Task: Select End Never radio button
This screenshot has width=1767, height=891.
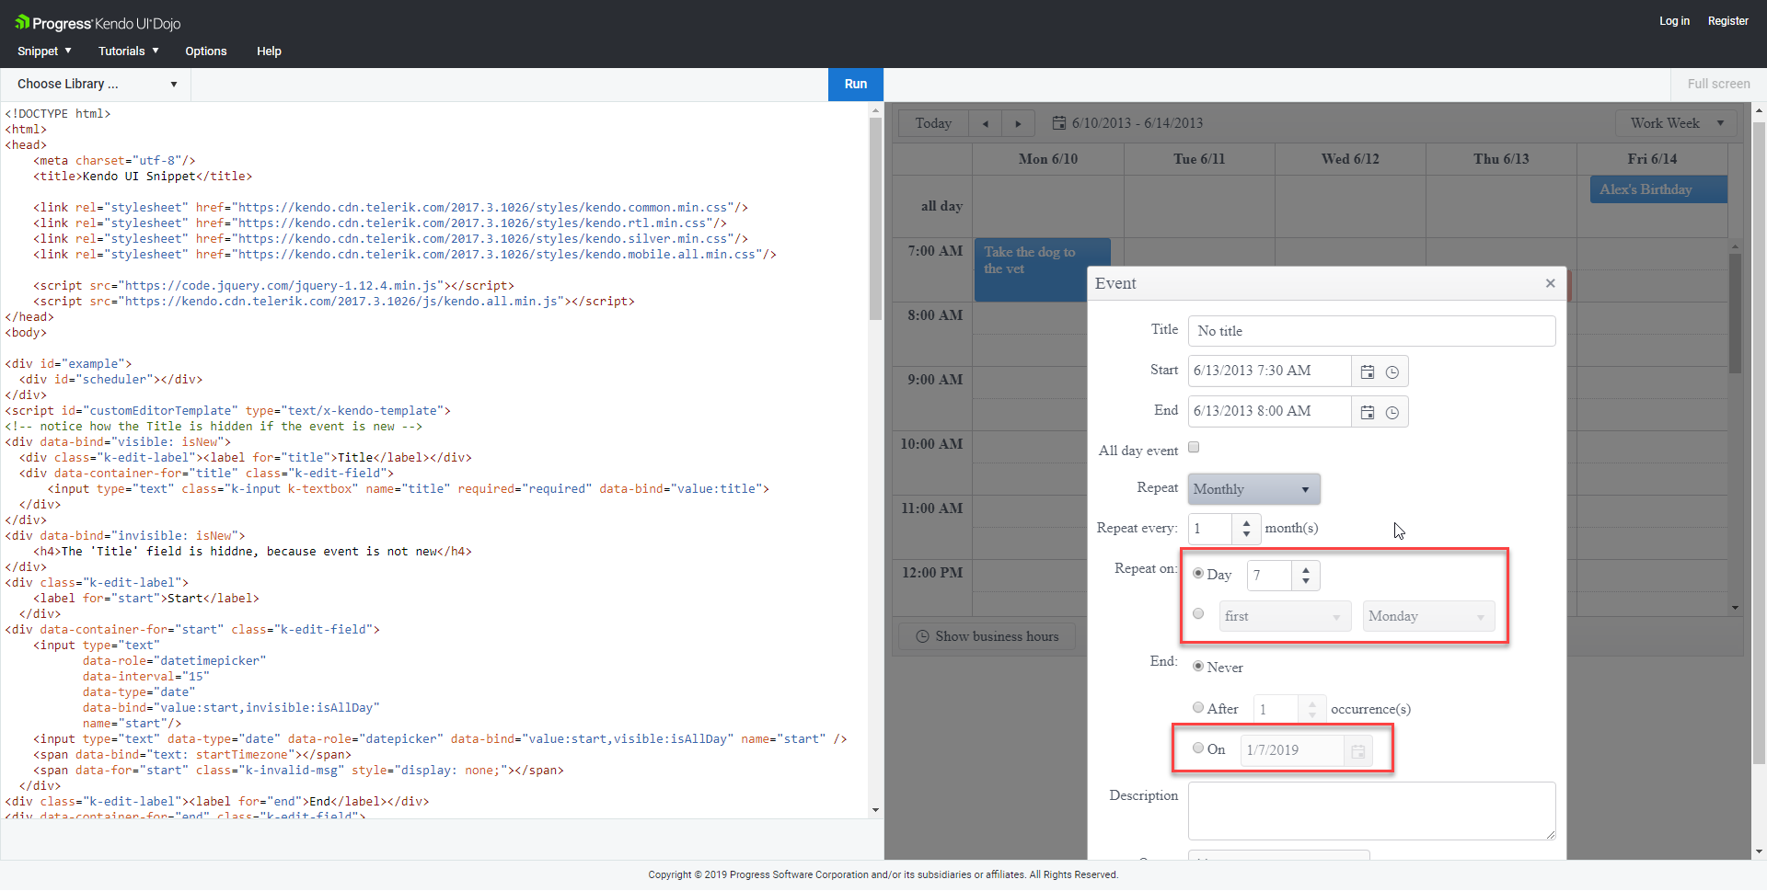Action: [1198, 666]
